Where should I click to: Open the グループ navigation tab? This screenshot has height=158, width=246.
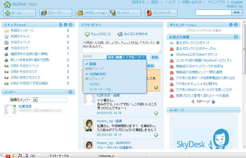click(x=56, y=13)
